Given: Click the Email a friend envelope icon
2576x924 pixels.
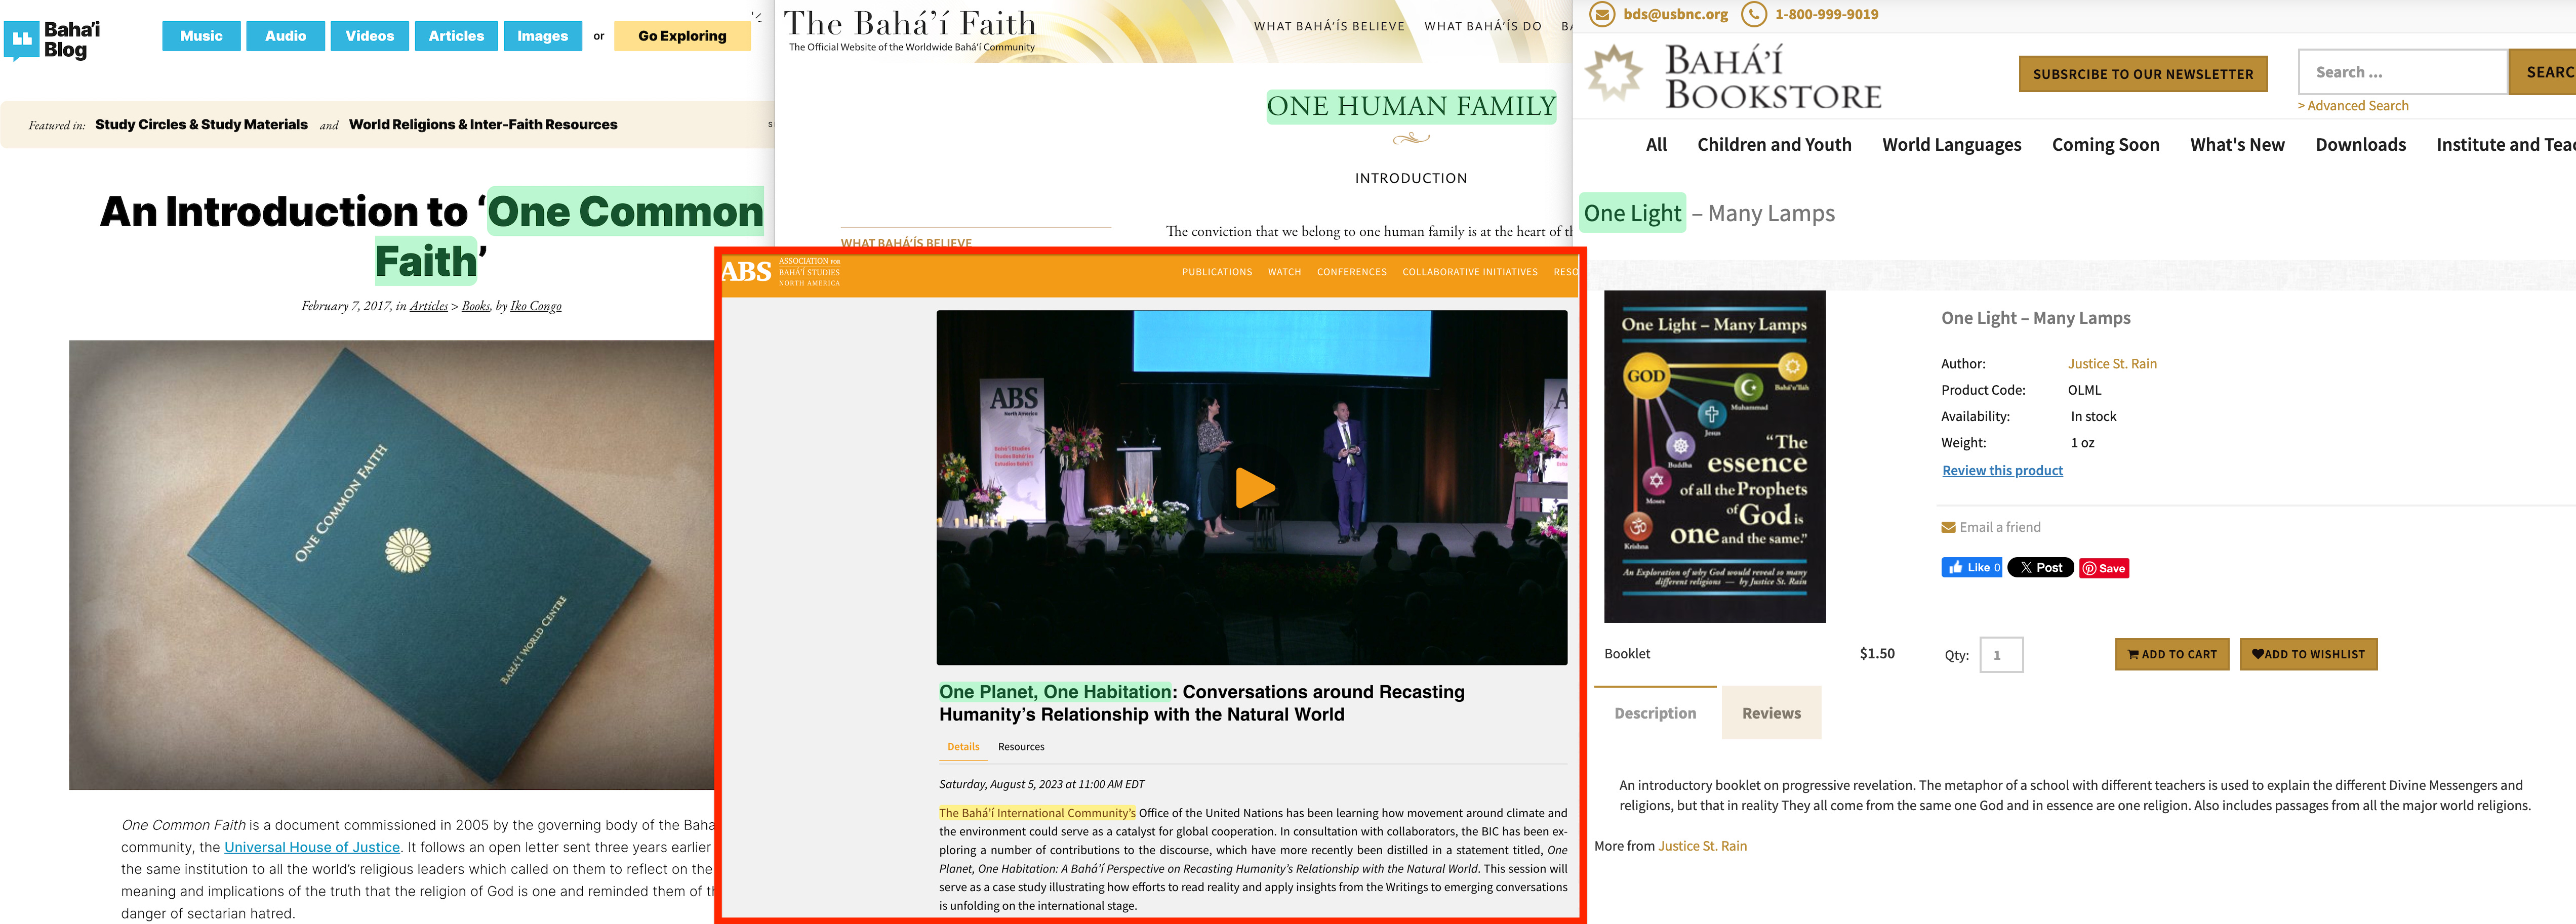Looking at the screenshot, I should [x=1948, y=528].
